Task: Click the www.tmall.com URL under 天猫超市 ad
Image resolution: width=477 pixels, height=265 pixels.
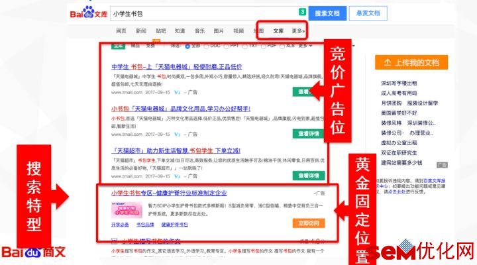Action: click(127, 176)
